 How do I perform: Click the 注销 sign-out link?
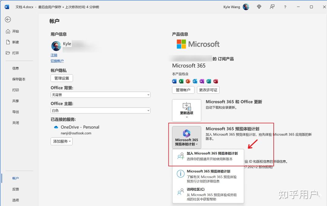click(x=54, y=55)
